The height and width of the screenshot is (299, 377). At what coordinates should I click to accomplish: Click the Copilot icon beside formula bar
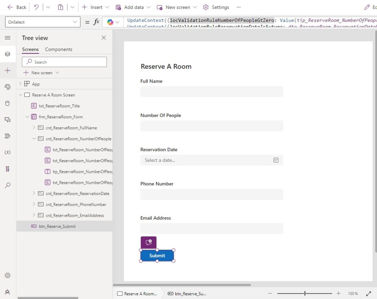click(110, 22)
